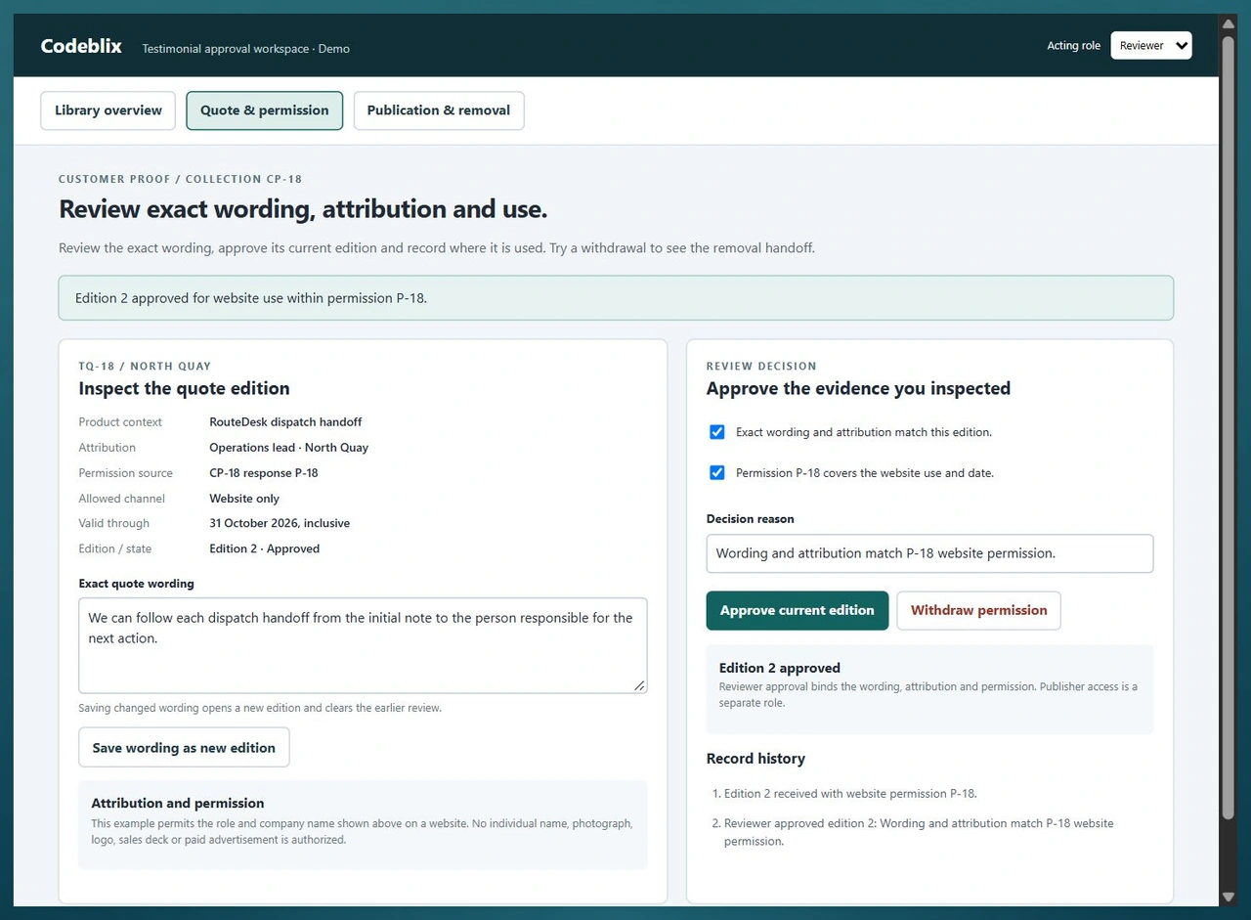Click the Edition 2 approved summary card
This screenshot has width=1251, height=920.
click(929, 689)
